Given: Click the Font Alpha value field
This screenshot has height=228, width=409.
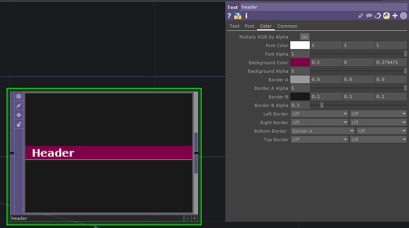Looking at the screenshot, I should [x=300, y=54].
